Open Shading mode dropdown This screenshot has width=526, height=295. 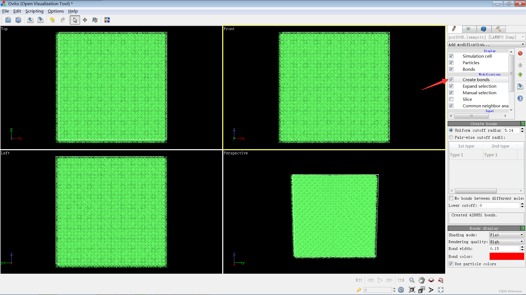pos(507,235)
